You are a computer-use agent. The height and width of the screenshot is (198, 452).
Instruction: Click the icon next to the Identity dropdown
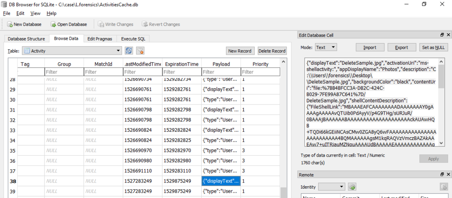(352, 187)
